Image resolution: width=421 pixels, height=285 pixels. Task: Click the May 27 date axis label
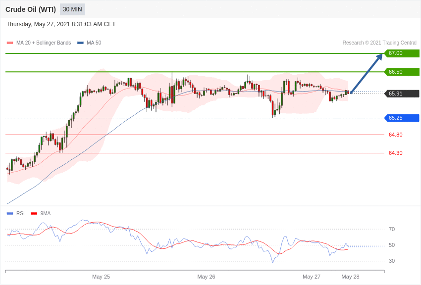[312, 277]
